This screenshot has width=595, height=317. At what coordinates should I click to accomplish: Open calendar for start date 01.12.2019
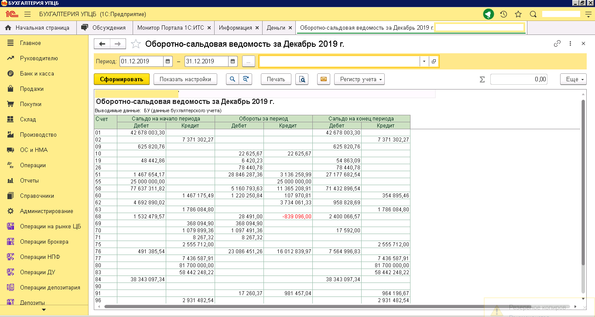[168, 62]
